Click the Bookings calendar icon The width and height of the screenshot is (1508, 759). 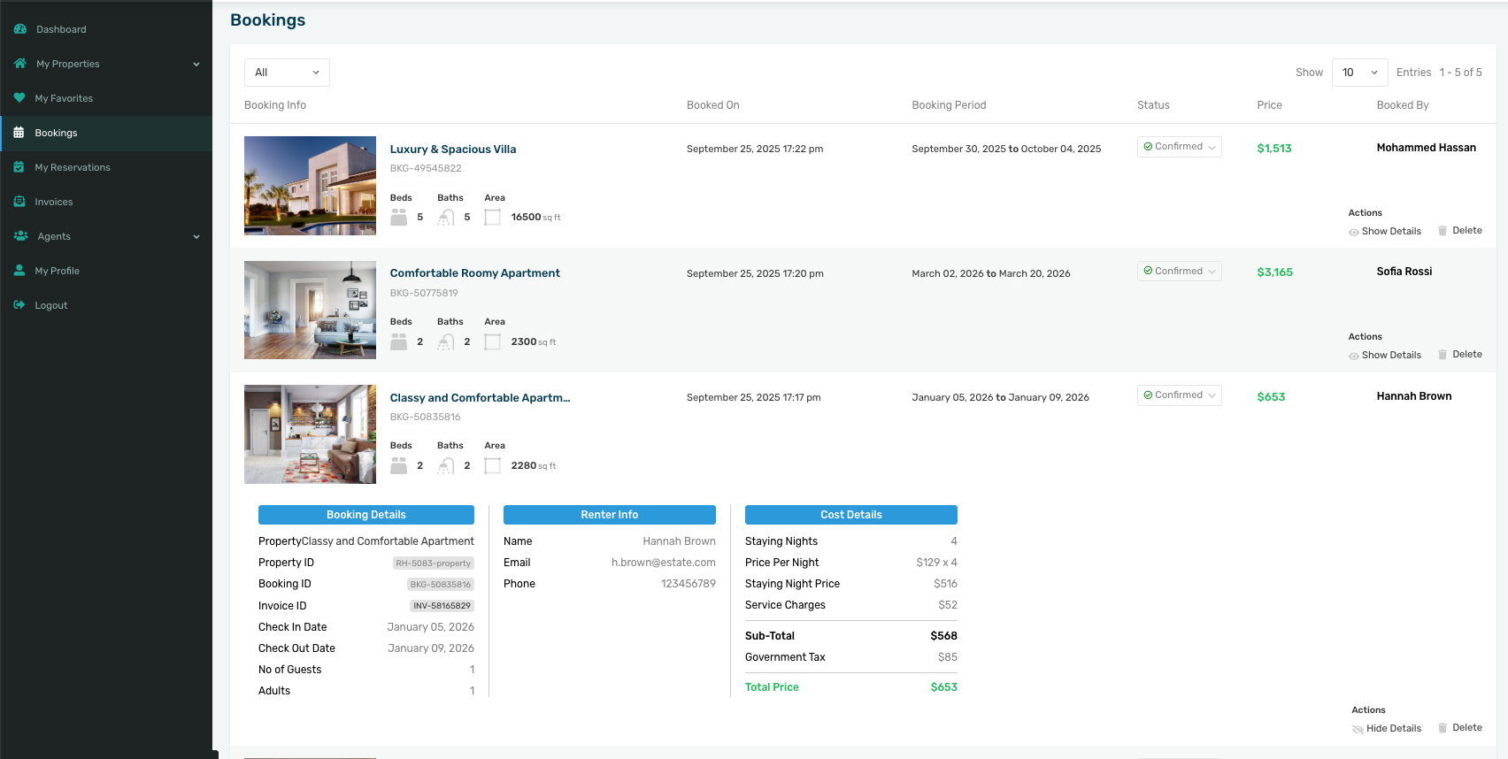[19, 133]
